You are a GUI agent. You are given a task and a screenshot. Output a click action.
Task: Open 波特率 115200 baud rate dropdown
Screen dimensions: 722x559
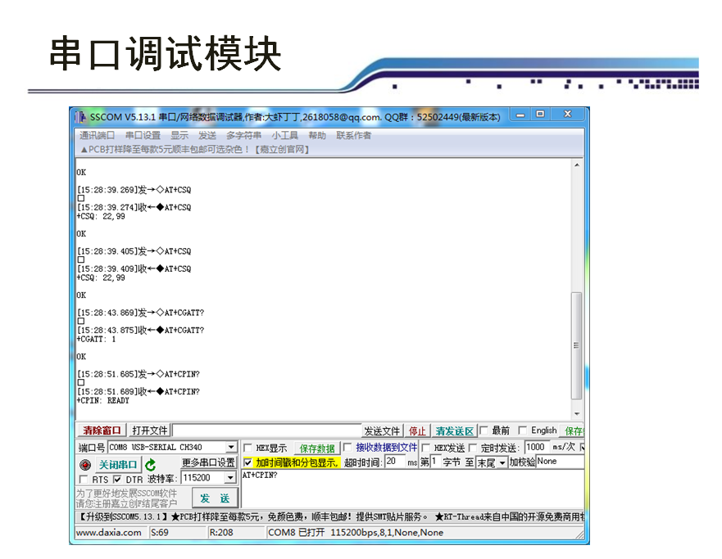[x=230, y=478]
